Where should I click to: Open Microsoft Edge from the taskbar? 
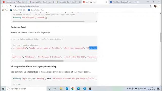pyautogui.click(x=78, y=89)
